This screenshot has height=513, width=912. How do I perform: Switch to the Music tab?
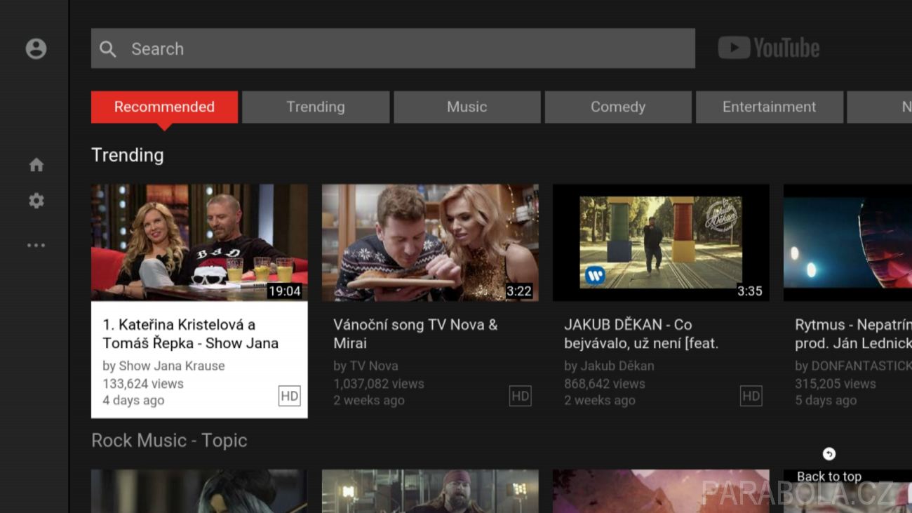[x=467, y=107]
